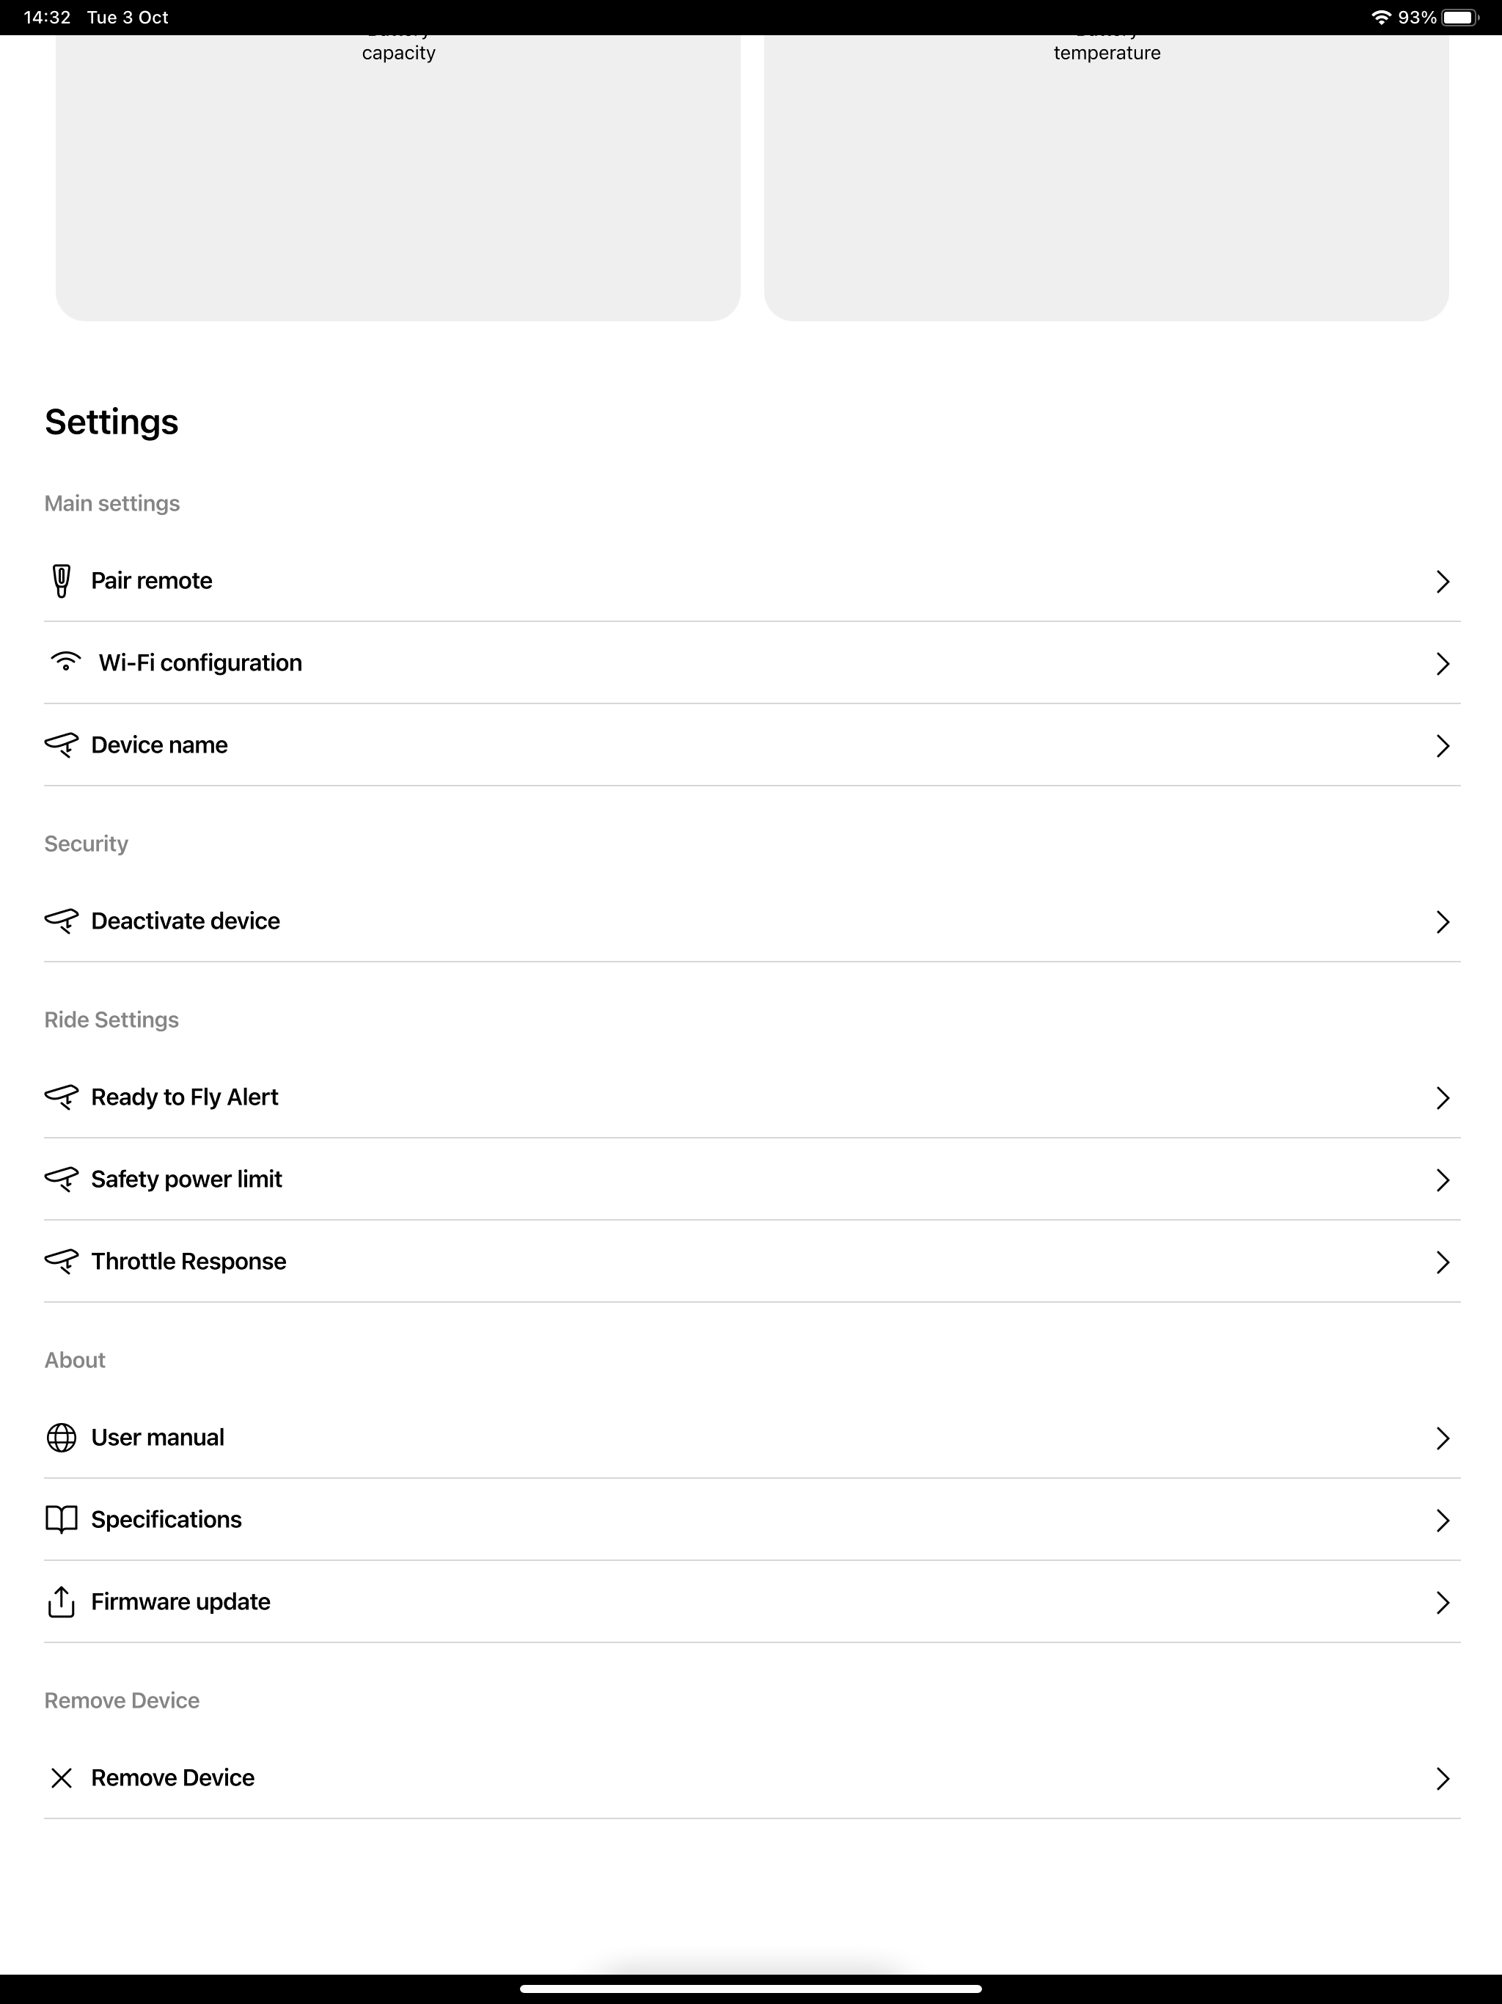Image resolution: width=1502 pixels, height=2004 pixels.
Task: Tap the board icon beside Deactivate device
Action: 62,921
